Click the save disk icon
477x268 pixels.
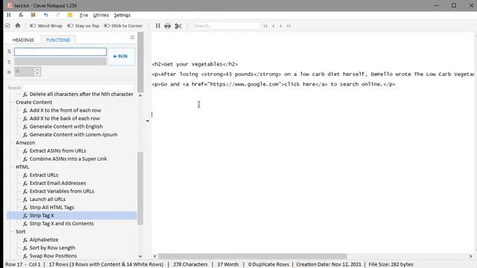pos(33,15)
